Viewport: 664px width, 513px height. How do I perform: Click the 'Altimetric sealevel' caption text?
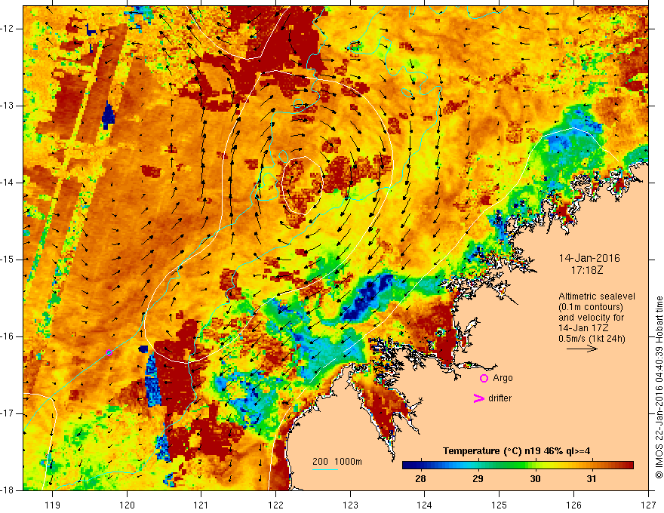(597, 296)
